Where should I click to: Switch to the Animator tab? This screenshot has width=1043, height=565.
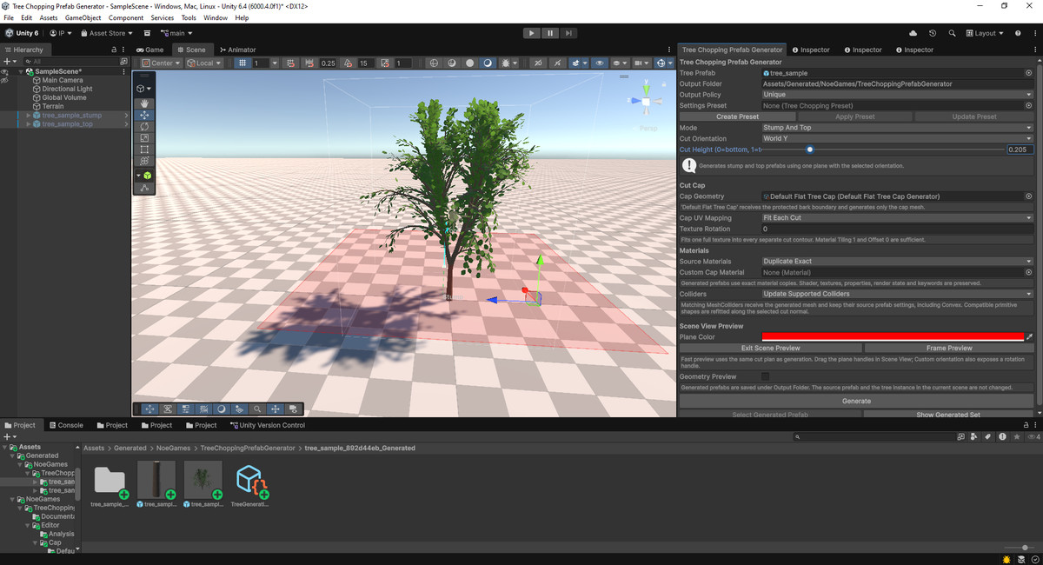237,50
